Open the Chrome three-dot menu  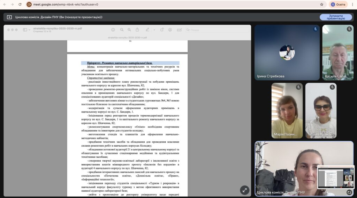pos(352,4)
